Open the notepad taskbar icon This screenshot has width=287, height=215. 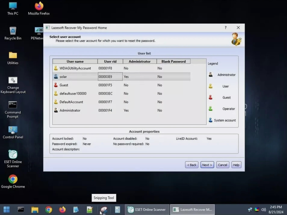[76, 209]
